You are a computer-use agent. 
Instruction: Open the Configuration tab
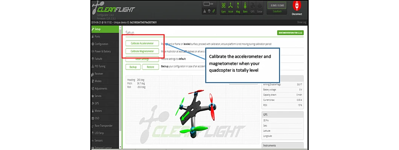105,44
